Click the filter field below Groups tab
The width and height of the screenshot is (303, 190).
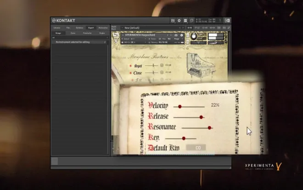tap(80, 38)
